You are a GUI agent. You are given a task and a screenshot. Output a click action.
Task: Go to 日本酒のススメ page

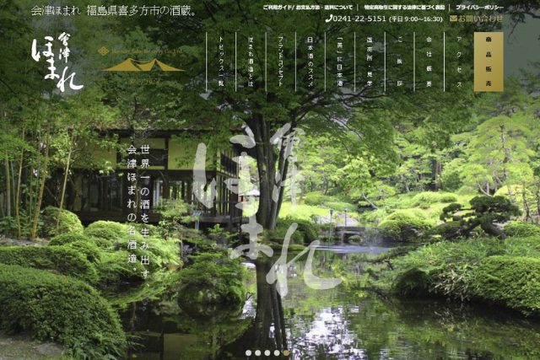pos(310,62)
